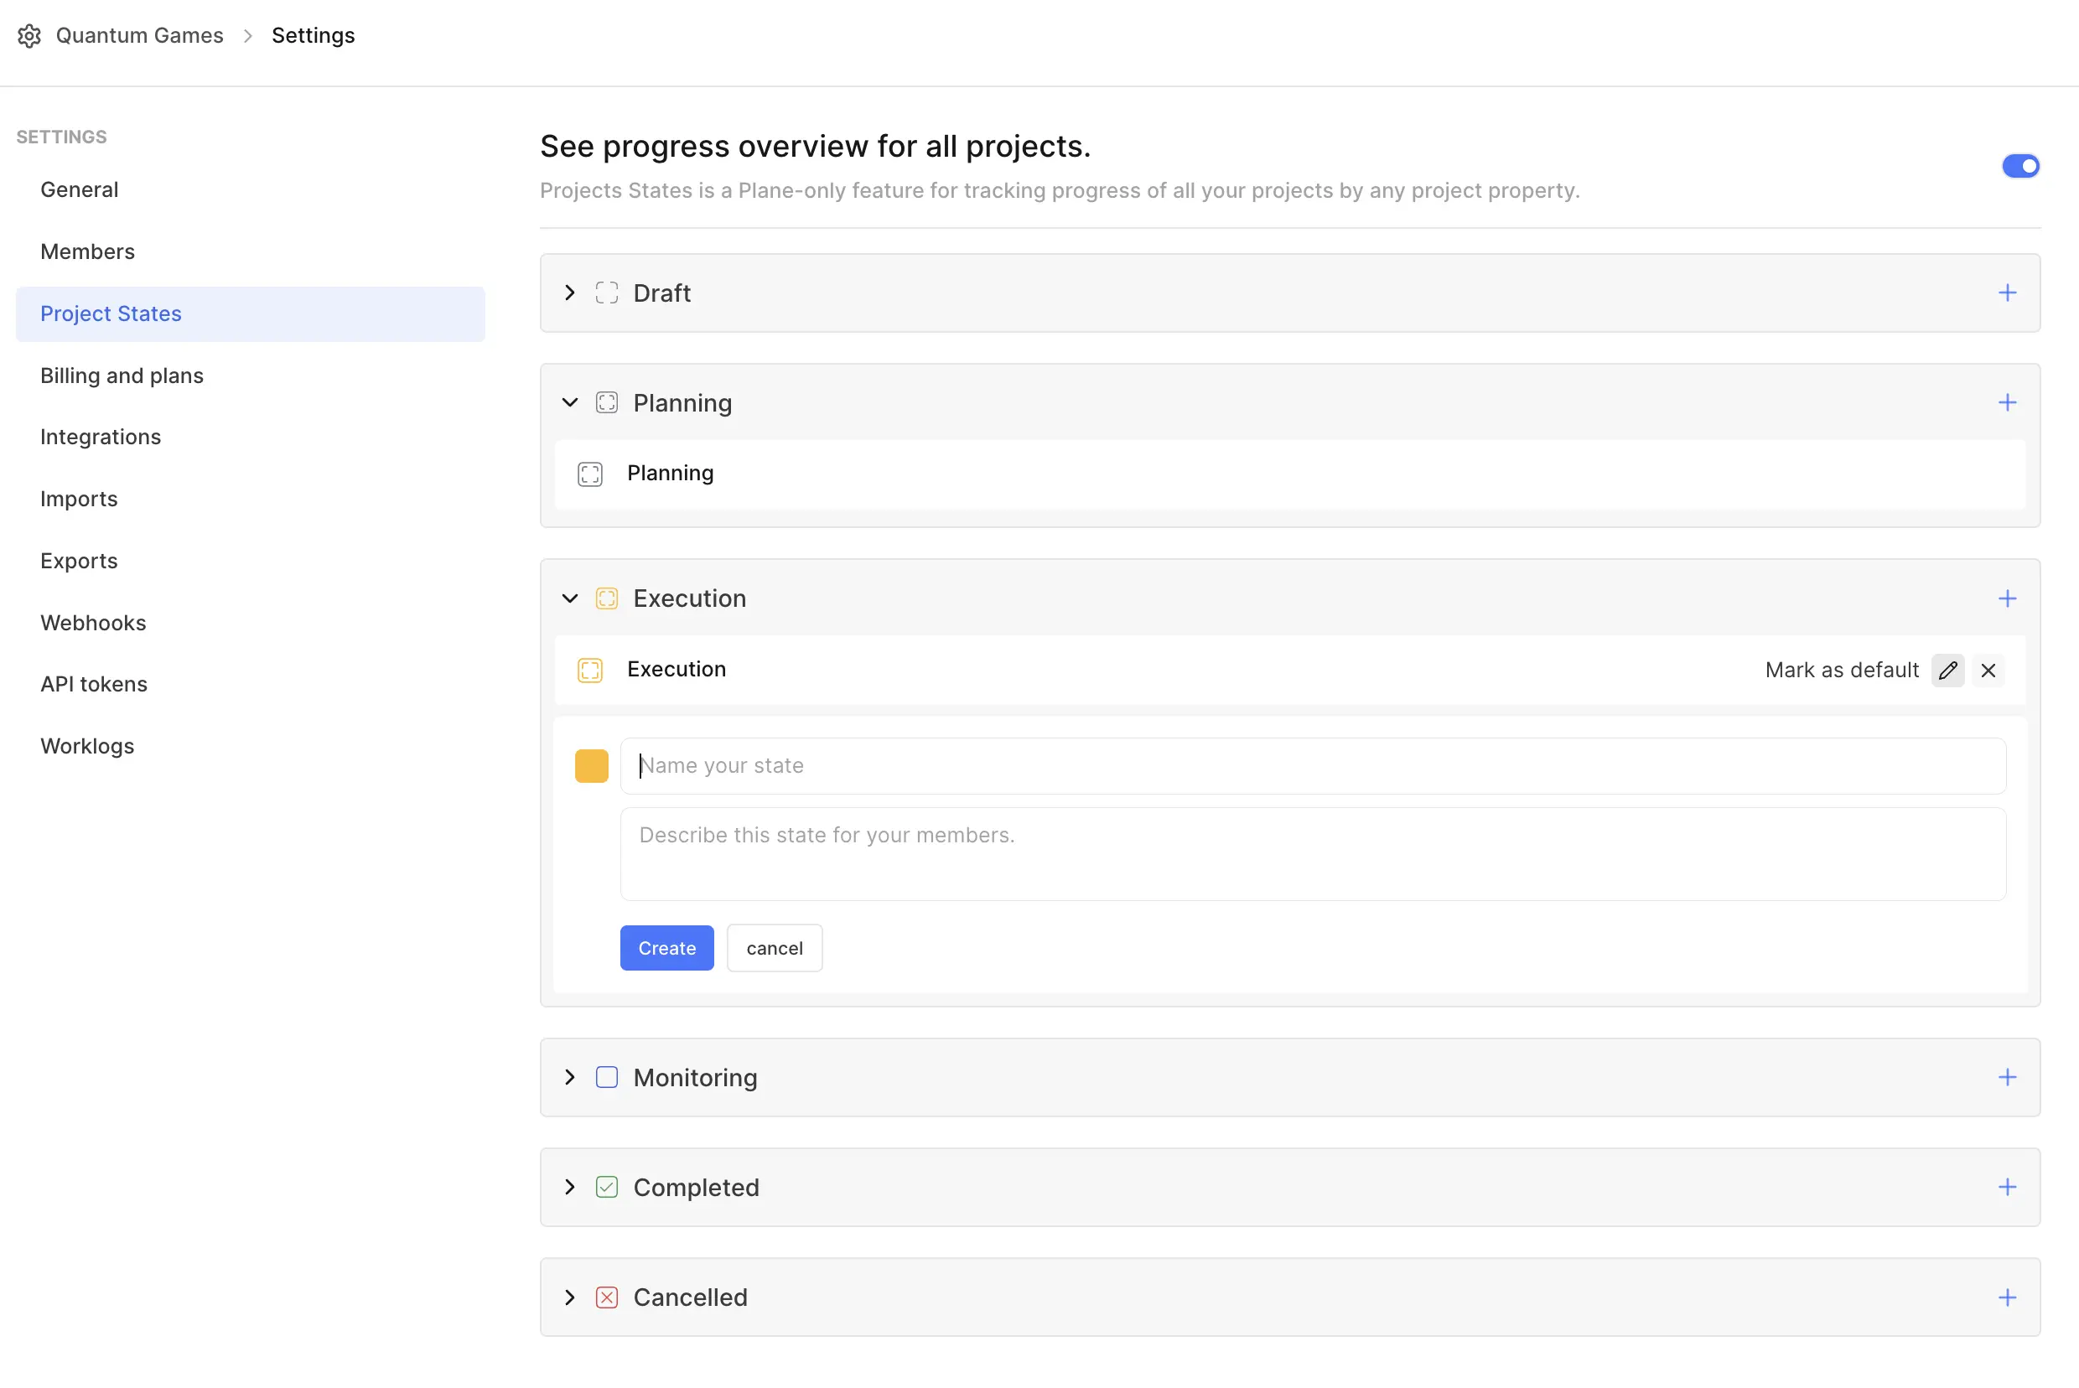Viewport: 2079px width, 1388px height.
Task: Click the edit pencil icon on Execution
Action: click(x=1949, y=669)
